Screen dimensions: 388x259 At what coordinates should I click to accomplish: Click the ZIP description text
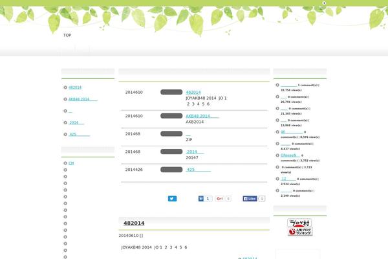pos(189,140)
